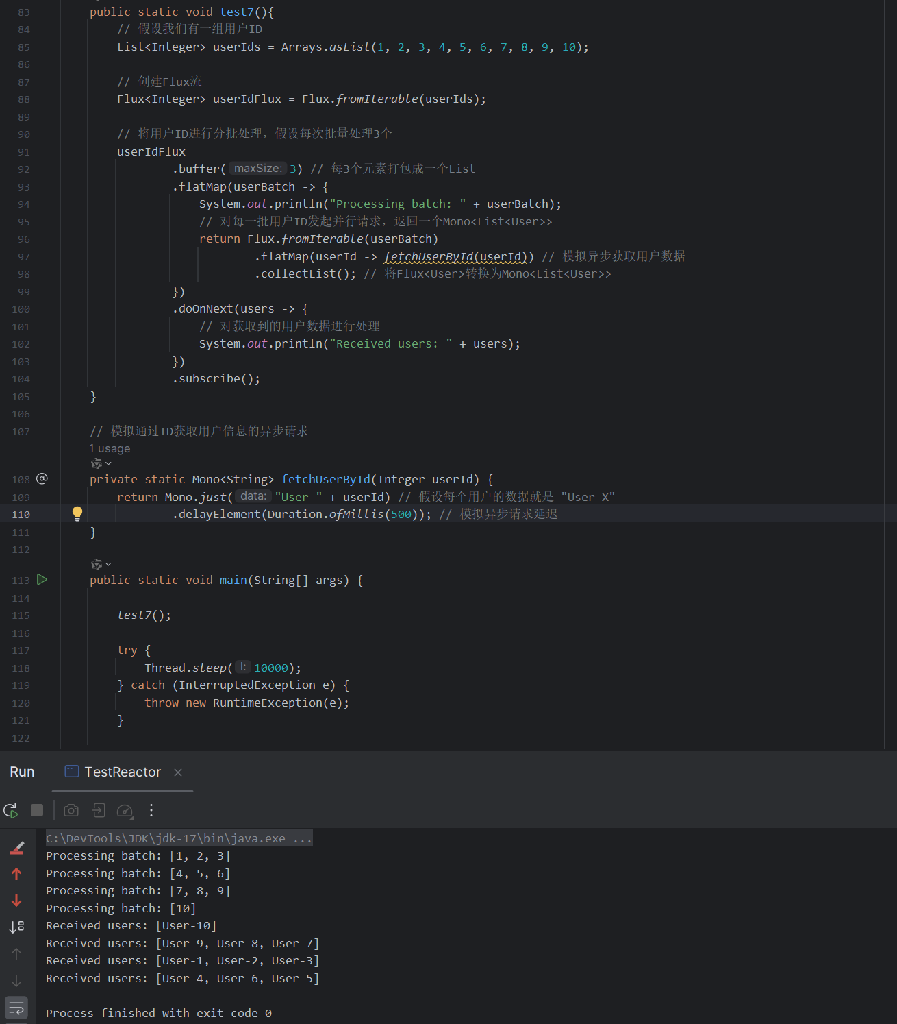Viewport: 897px width, 1024px height.
Task: Open the profiler gauge icon
Action: [x=125, y=811]
